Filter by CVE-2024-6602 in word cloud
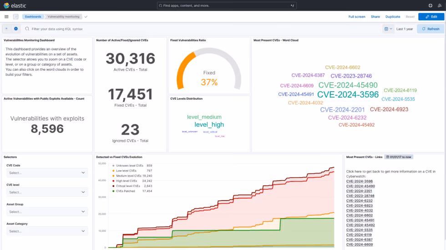Image resolution: width=446 pixels, height=250 pixels. coord(342,68)
